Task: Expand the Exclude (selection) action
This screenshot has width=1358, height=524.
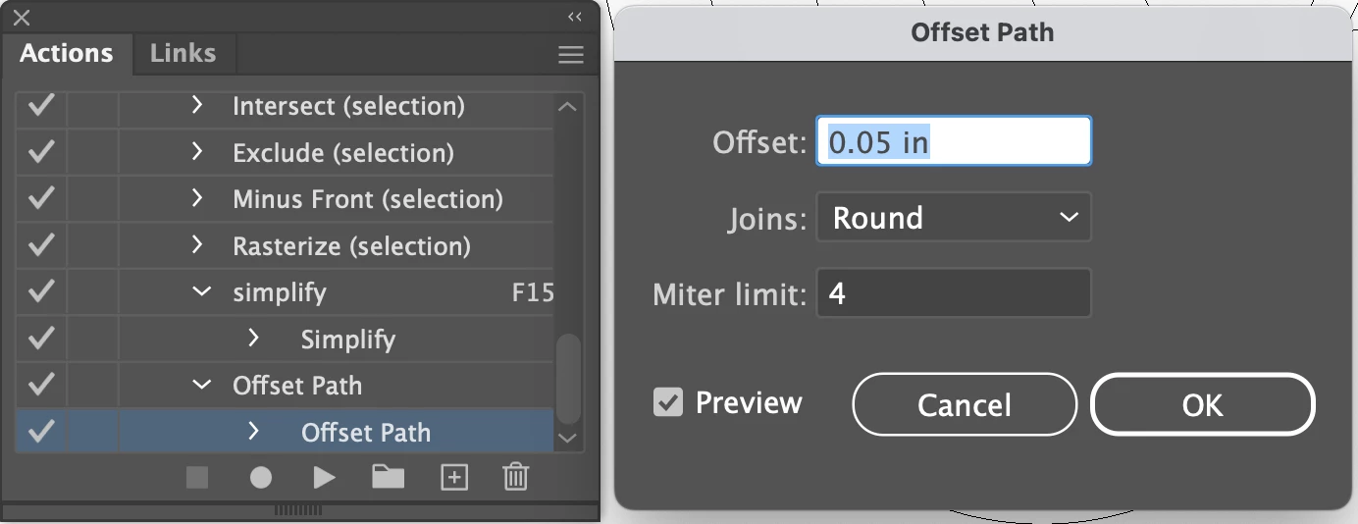Action: pyautogui.click(x=197, y=151)
